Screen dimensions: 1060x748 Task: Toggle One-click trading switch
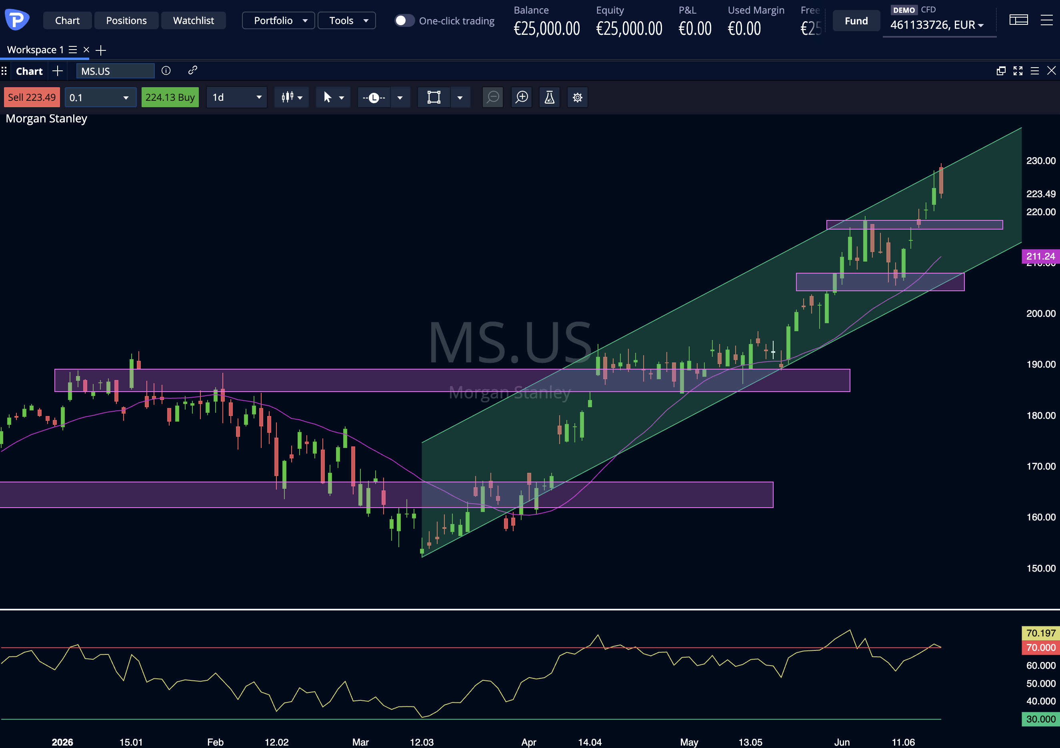[404, 20]
